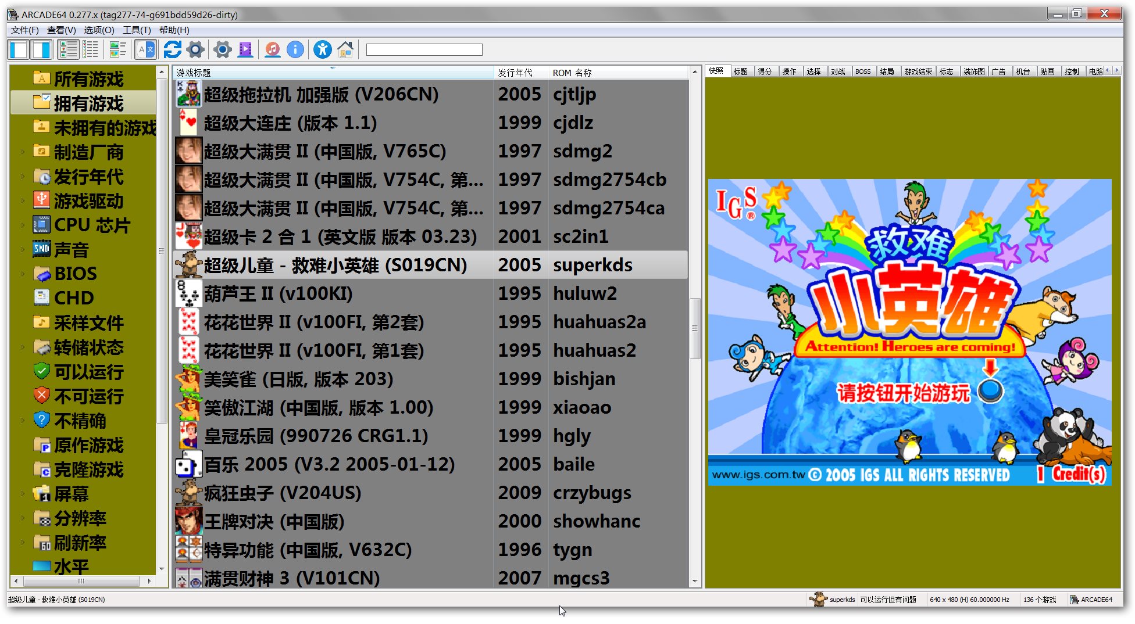Select the 皇冠乐园 (990726 CRG1.1) row
The width and height of the screenshot is (1135, 624).
coord(430,436)
